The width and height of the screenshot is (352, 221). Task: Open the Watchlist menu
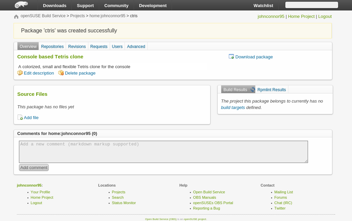(263, 6)
